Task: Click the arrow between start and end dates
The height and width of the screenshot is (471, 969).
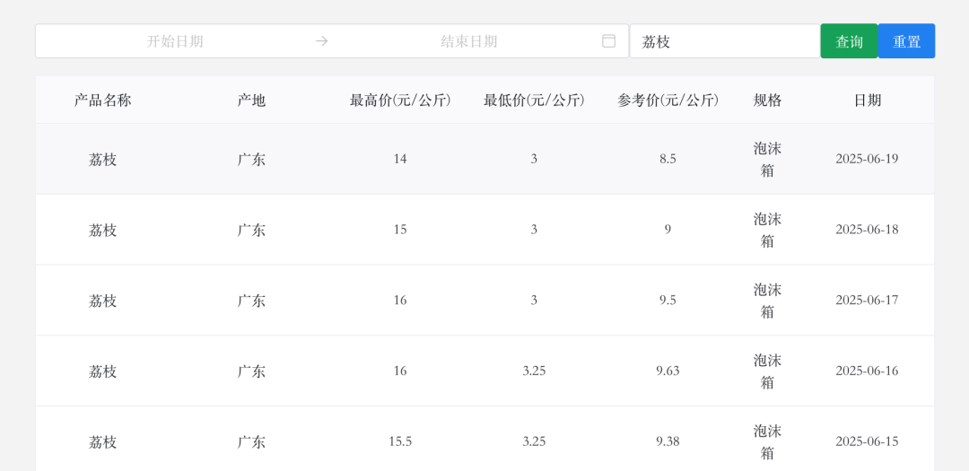Action: [x=322, y=41]
